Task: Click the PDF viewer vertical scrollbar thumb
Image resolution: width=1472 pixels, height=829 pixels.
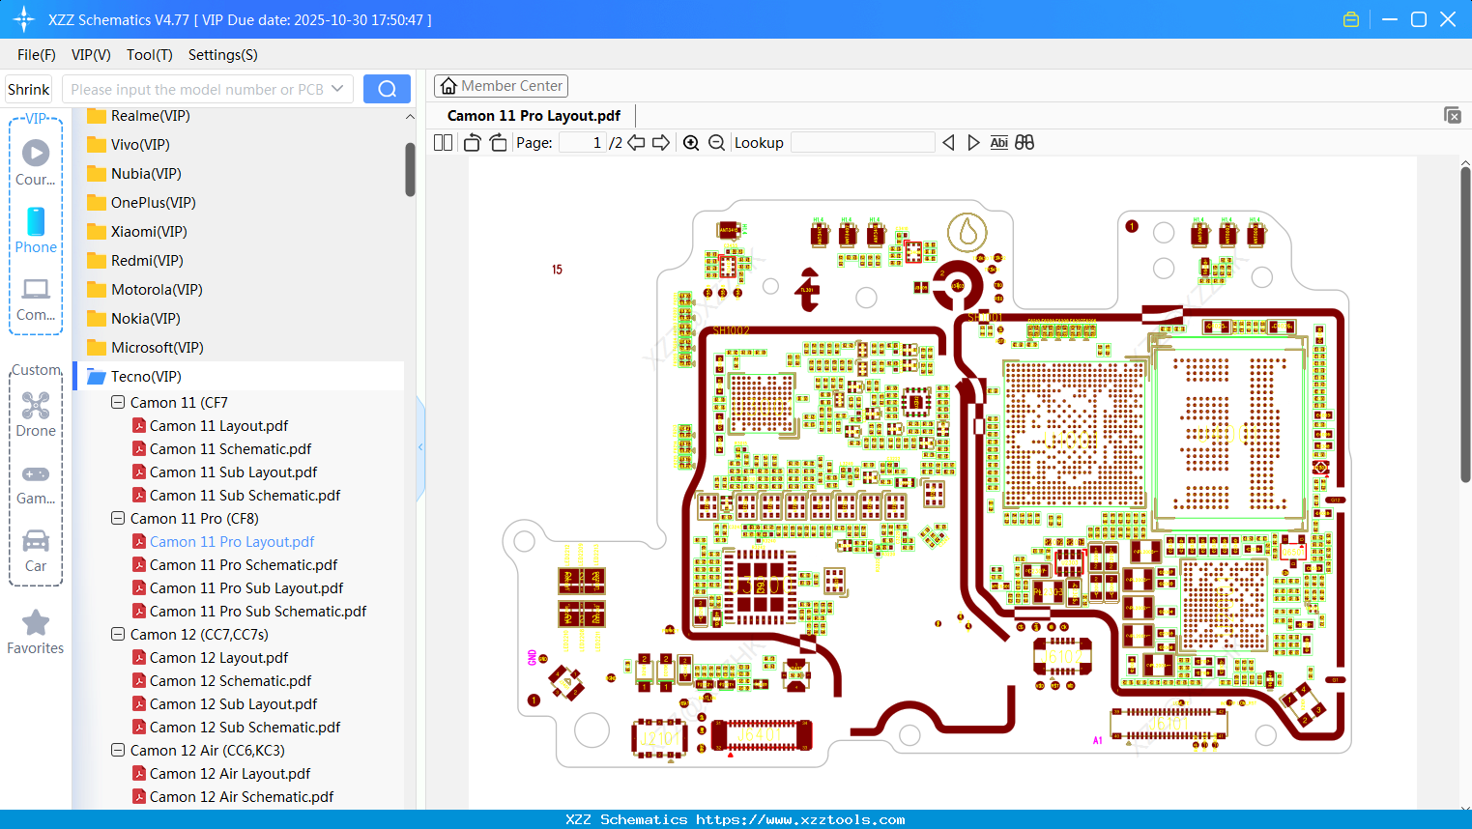Action: pyautogui.click(x=1465, y=325)
